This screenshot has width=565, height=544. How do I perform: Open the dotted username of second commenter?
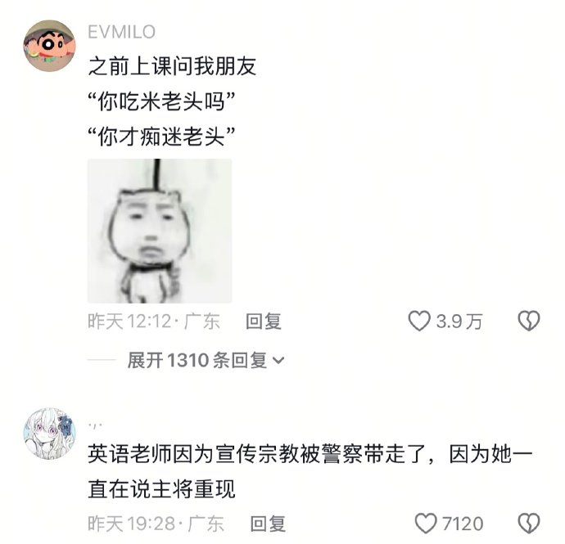tap(95, 425)
